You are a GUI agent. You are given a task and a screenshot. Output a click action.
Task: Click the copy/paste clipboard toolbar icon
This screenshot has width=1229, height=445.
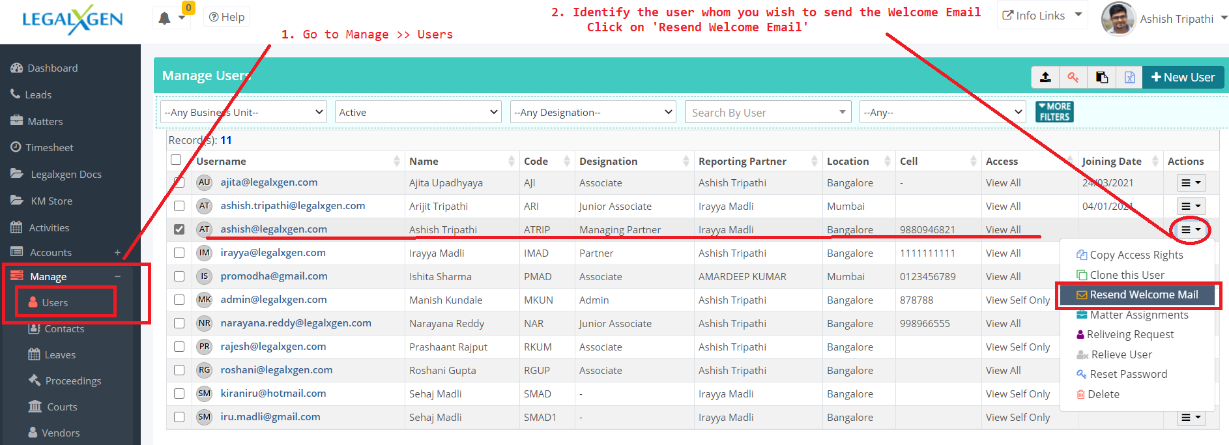[x=1102, y=78]
